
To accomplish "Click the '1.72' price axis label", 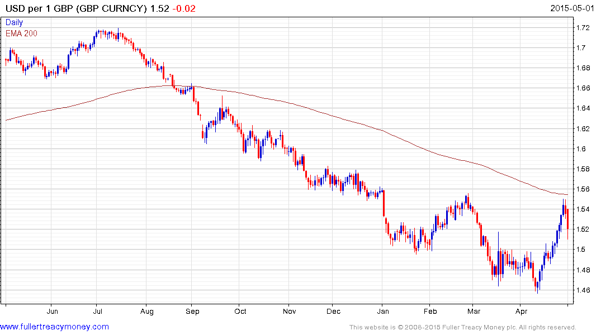I will pos(583,27).
